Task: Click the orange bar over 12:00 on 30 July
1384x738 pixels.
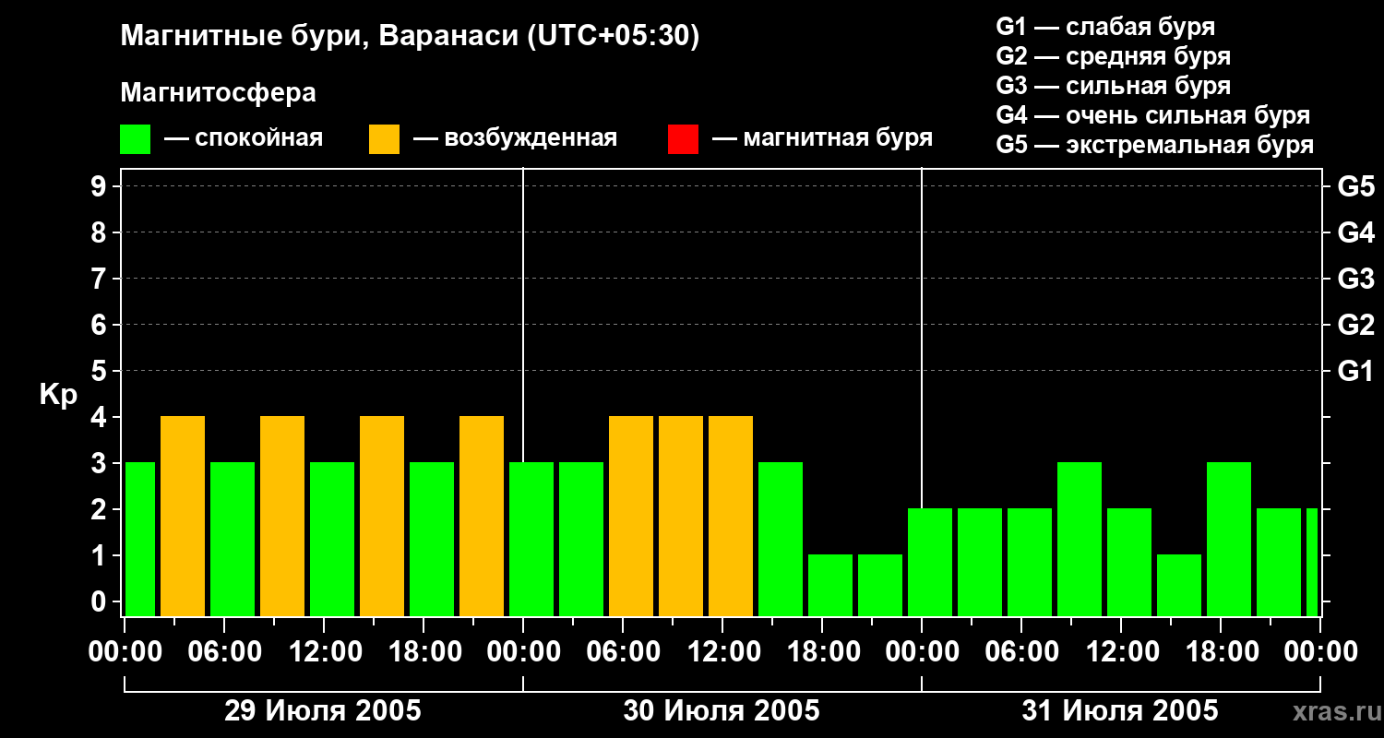Action: pos(731,516)
